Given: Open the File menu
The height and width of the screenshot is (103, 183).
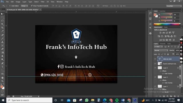Looking at the screenshot, I should coord(7,2).
